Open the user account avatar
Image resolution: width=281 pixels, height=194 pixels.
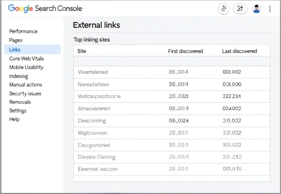[256, 8]
